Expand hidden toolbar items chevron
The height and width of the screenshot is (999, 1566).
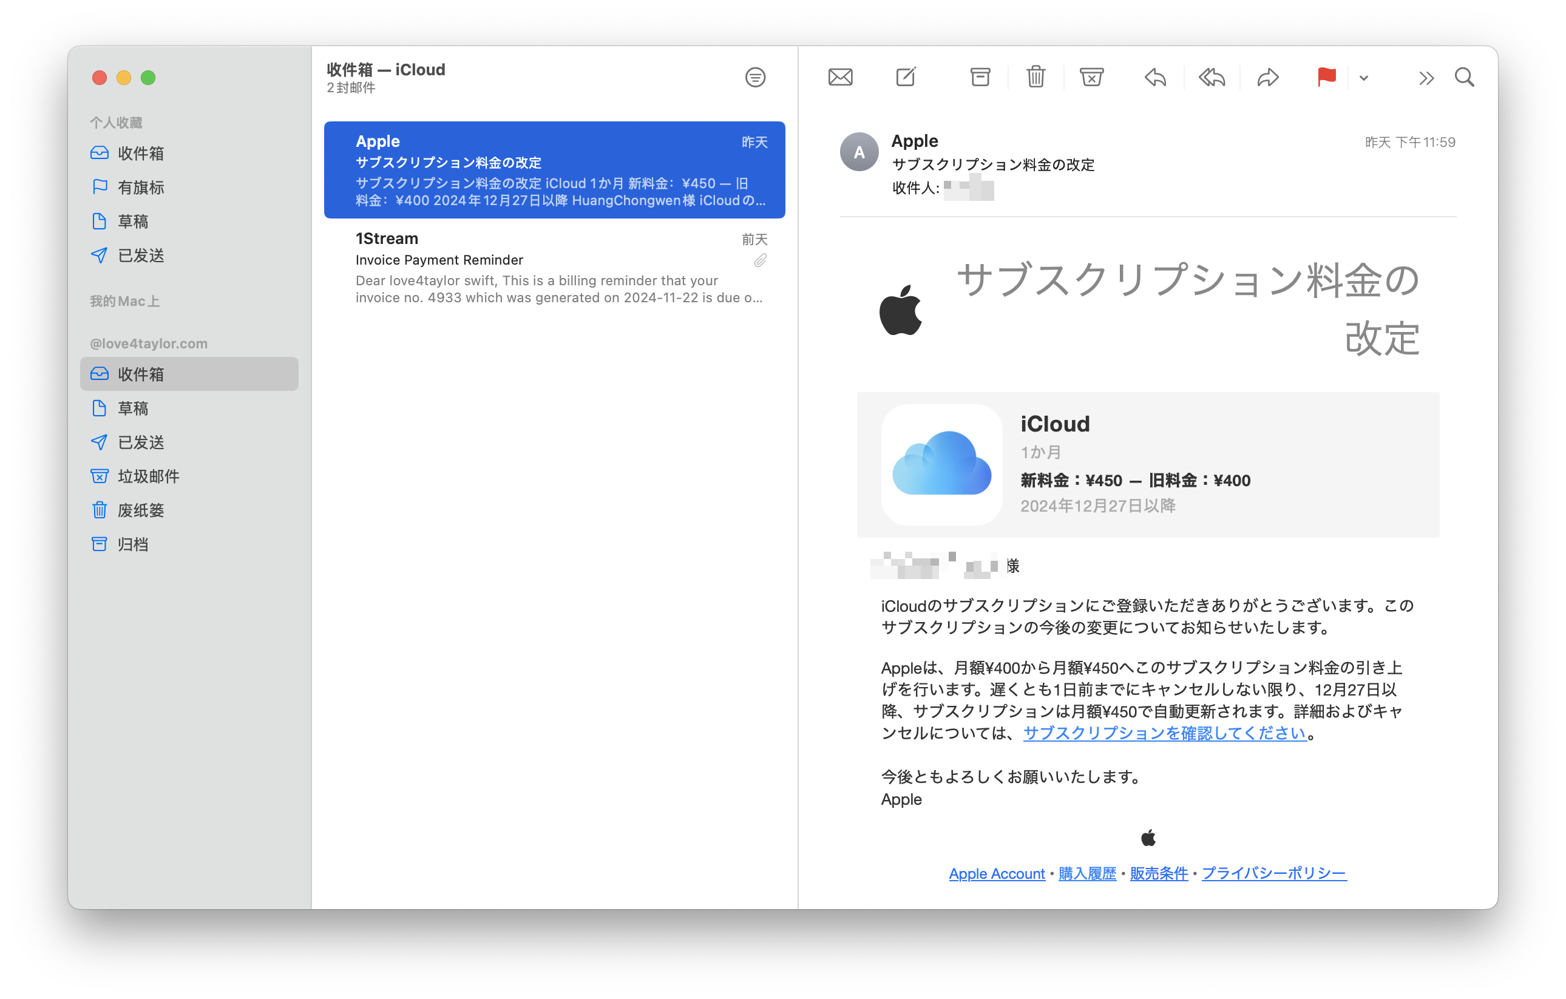(1426, 79)
